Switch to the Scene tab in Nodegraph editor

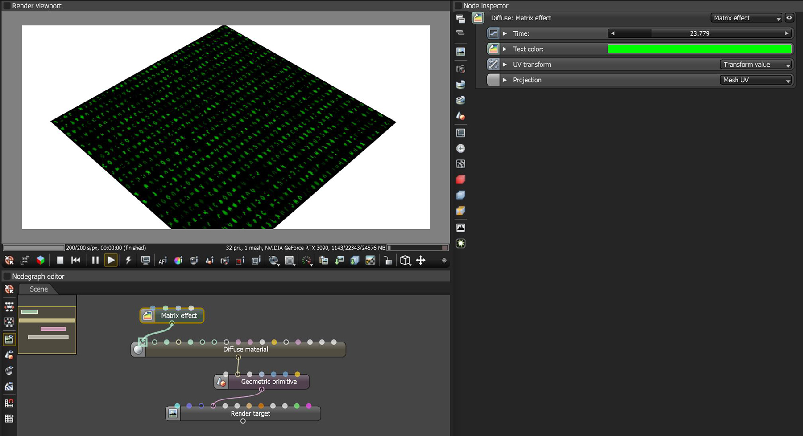tap(39, 289)
